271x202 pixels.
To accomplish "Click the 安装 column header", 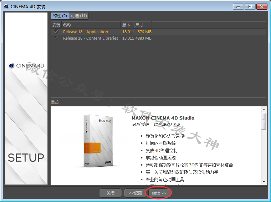I will [x=56, y=25].
